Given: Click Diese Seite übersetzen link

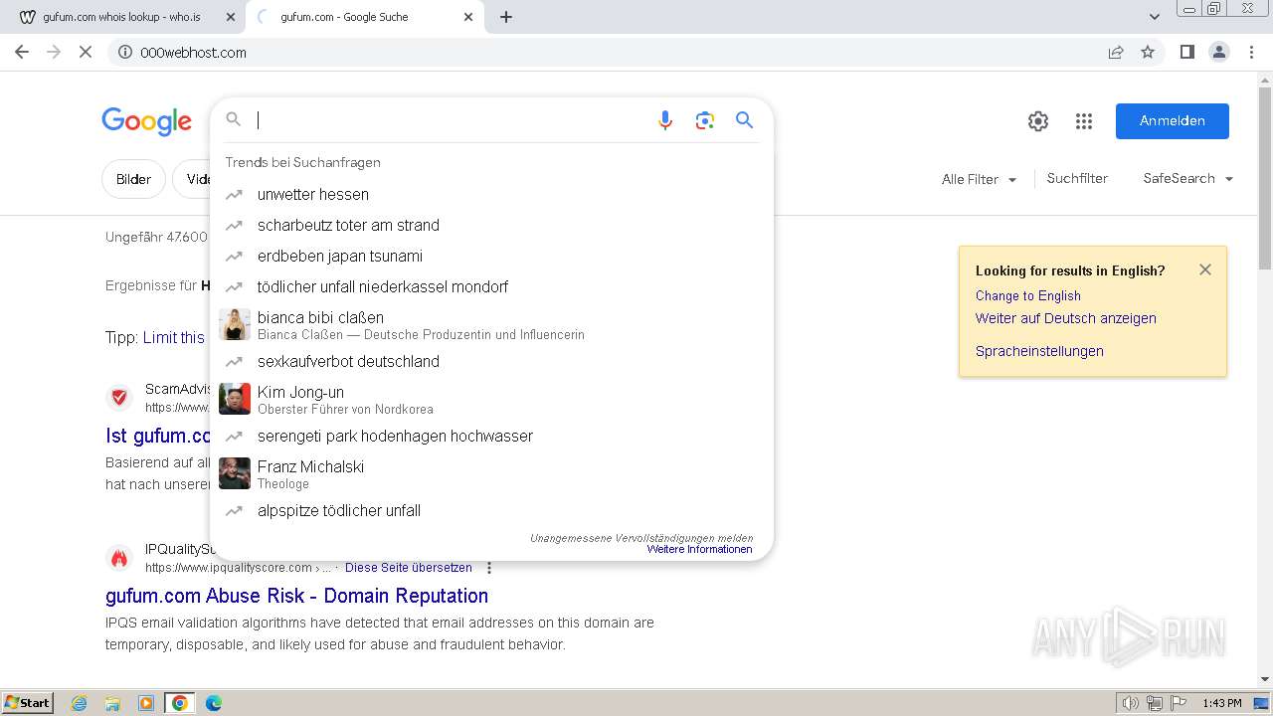Looking at the screenshot, I should click(x=409, y=568).
